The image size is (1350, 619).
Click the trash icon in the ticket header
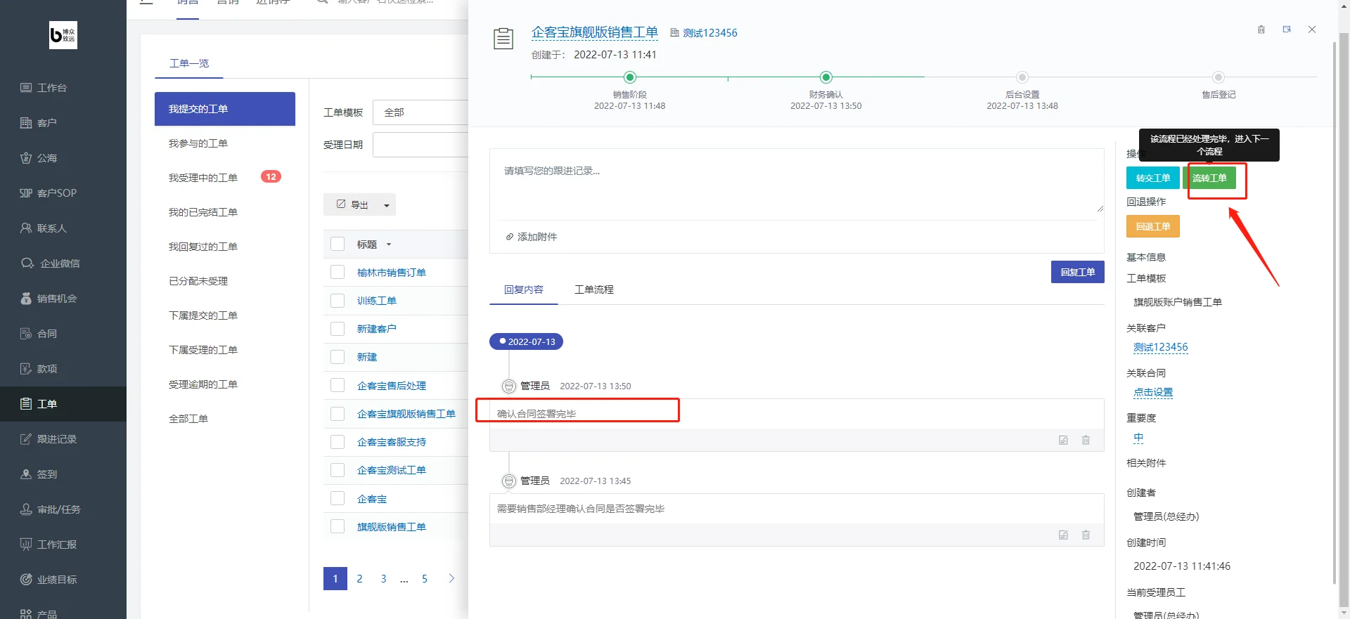coord(1261,30)
